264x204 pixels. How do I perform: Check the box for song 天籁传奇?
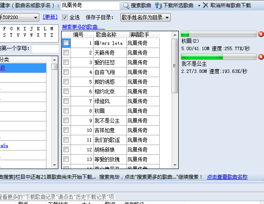pos(66,53)
